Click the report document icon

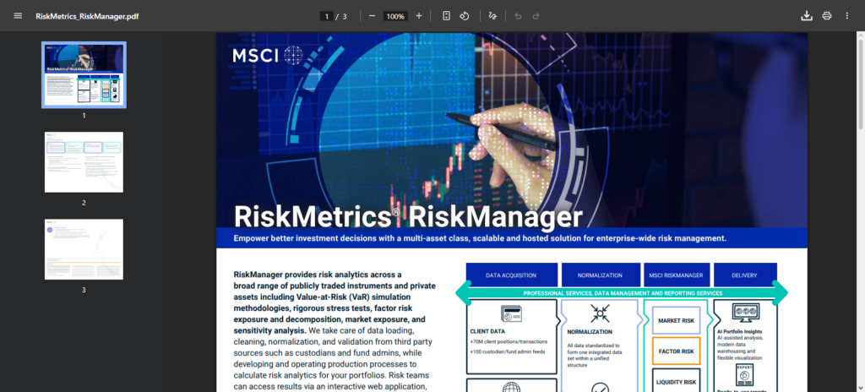[x=745, y=375]
